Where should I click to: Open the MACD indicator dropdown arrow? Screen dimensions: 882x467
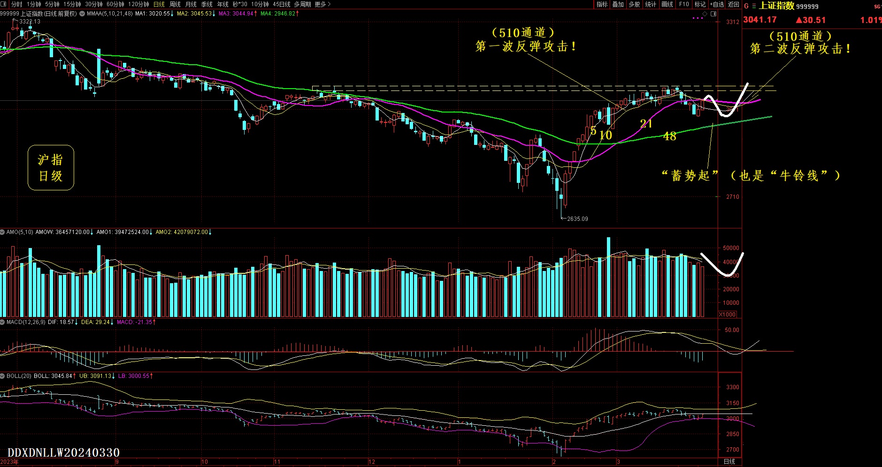(x=3, y=322)
